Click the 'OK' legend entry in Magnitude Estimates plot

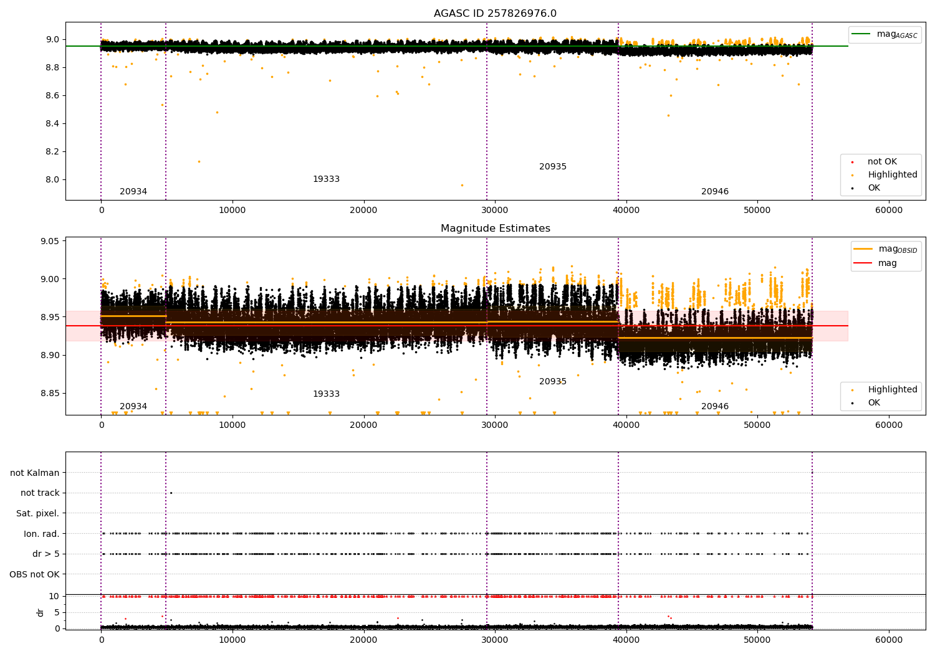873,403
